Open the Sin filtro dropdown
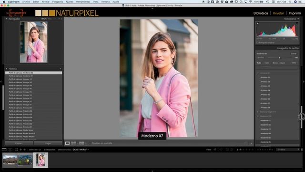This screenshot has height=172, width=305. 287,150
